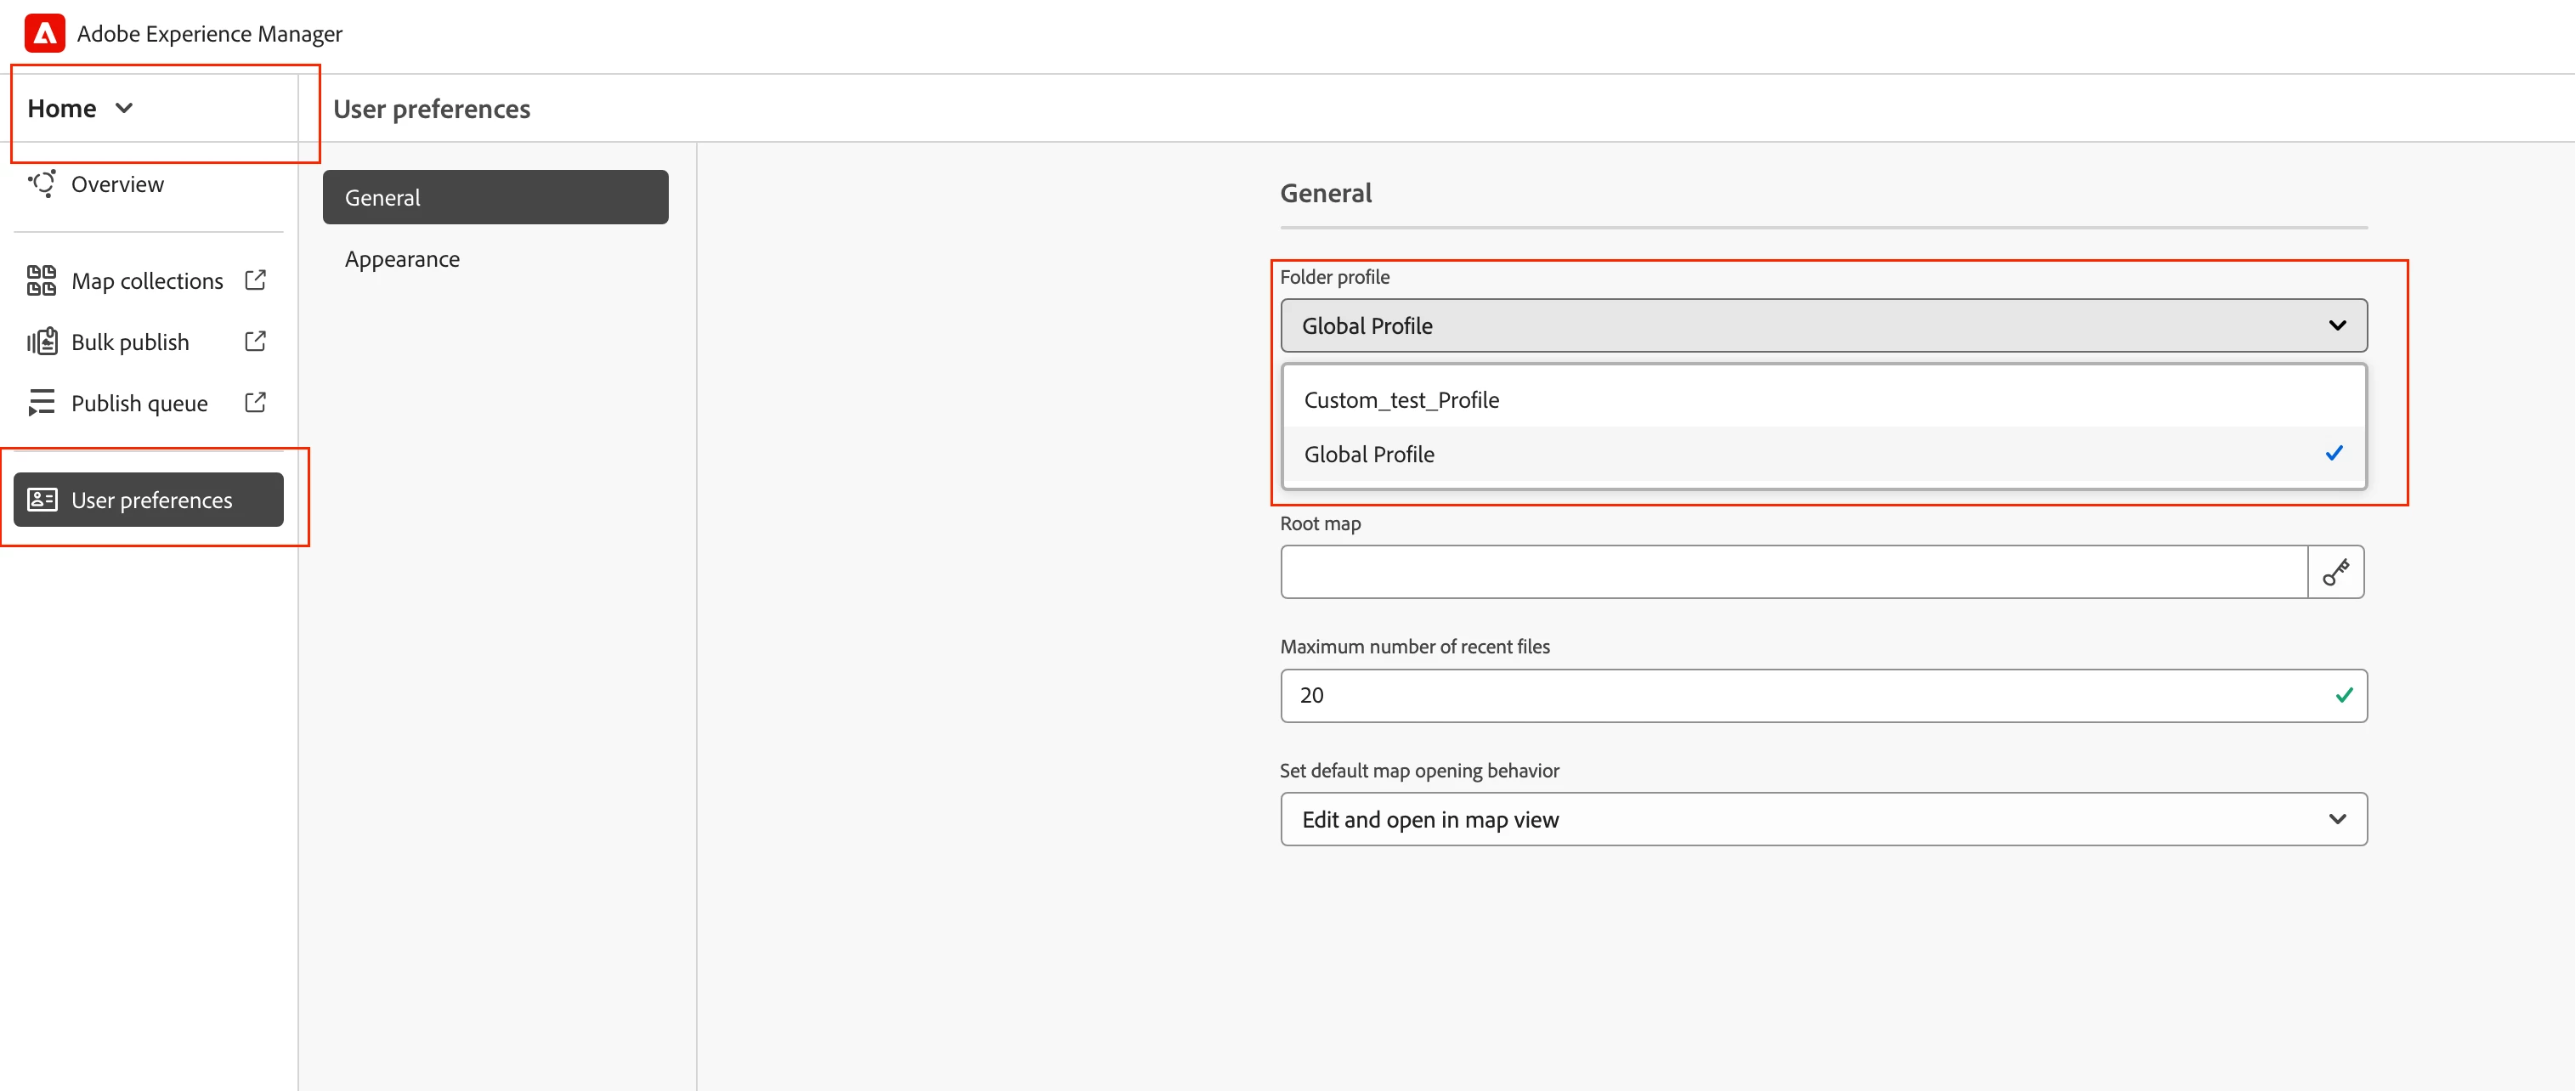Open Publish queue external link icon
This screenshot has height=1091, width=2575.
pos(256,403)
